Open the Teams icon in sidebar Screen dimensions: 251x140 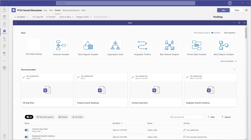click(4, 17)
